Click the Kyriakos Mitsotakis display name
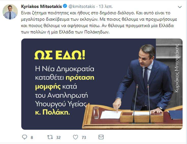Image resolution: width=187 pixels, height=144 pixels. [x=41, y=6]
